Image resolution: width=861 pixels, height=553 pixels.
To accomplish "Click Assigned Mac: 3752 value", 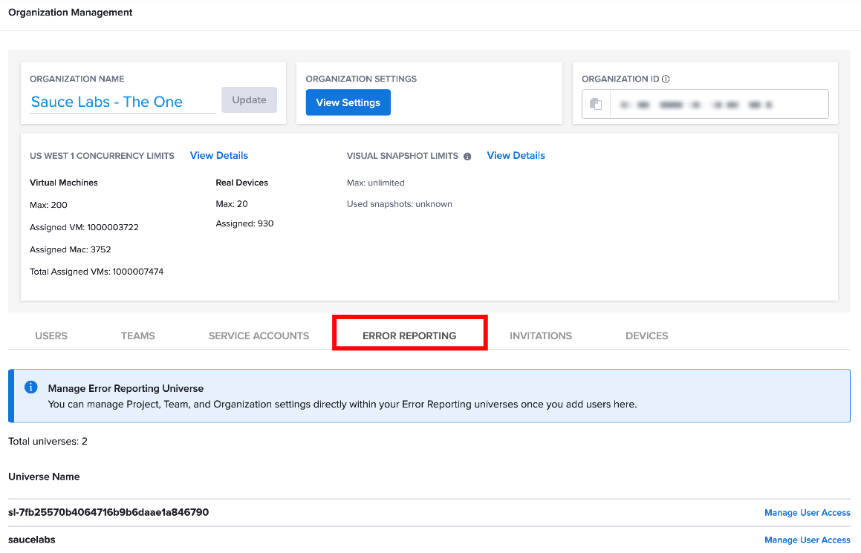I will [x=71, y=249].
